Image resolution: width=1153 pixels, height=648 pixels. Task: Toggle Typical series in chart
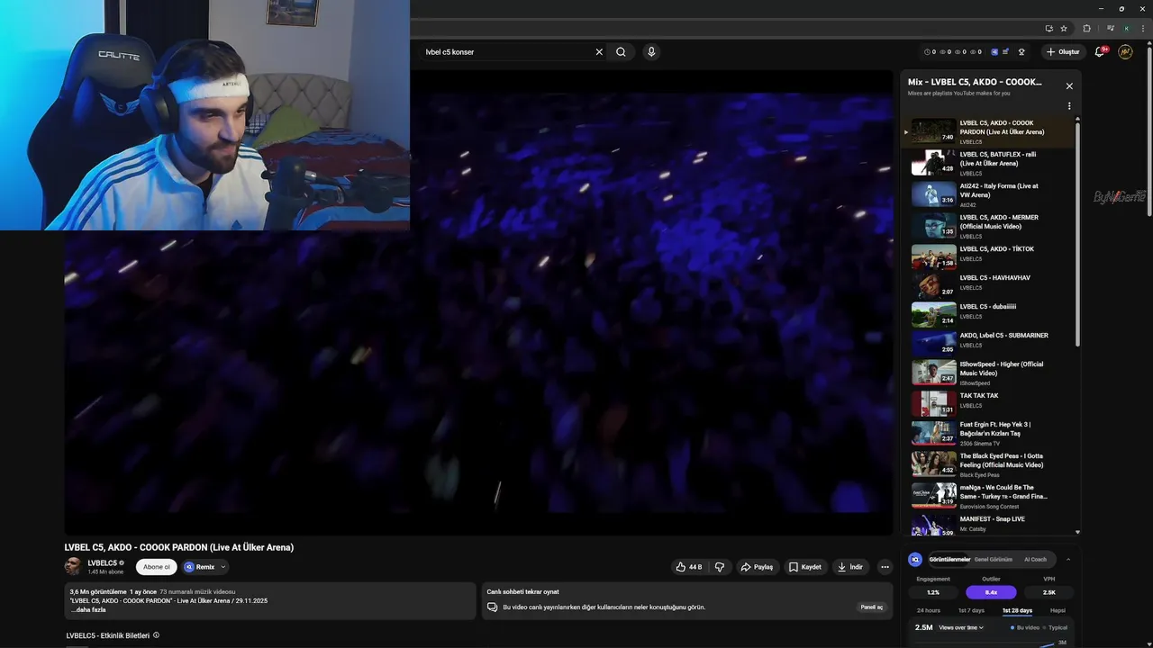1055,627
